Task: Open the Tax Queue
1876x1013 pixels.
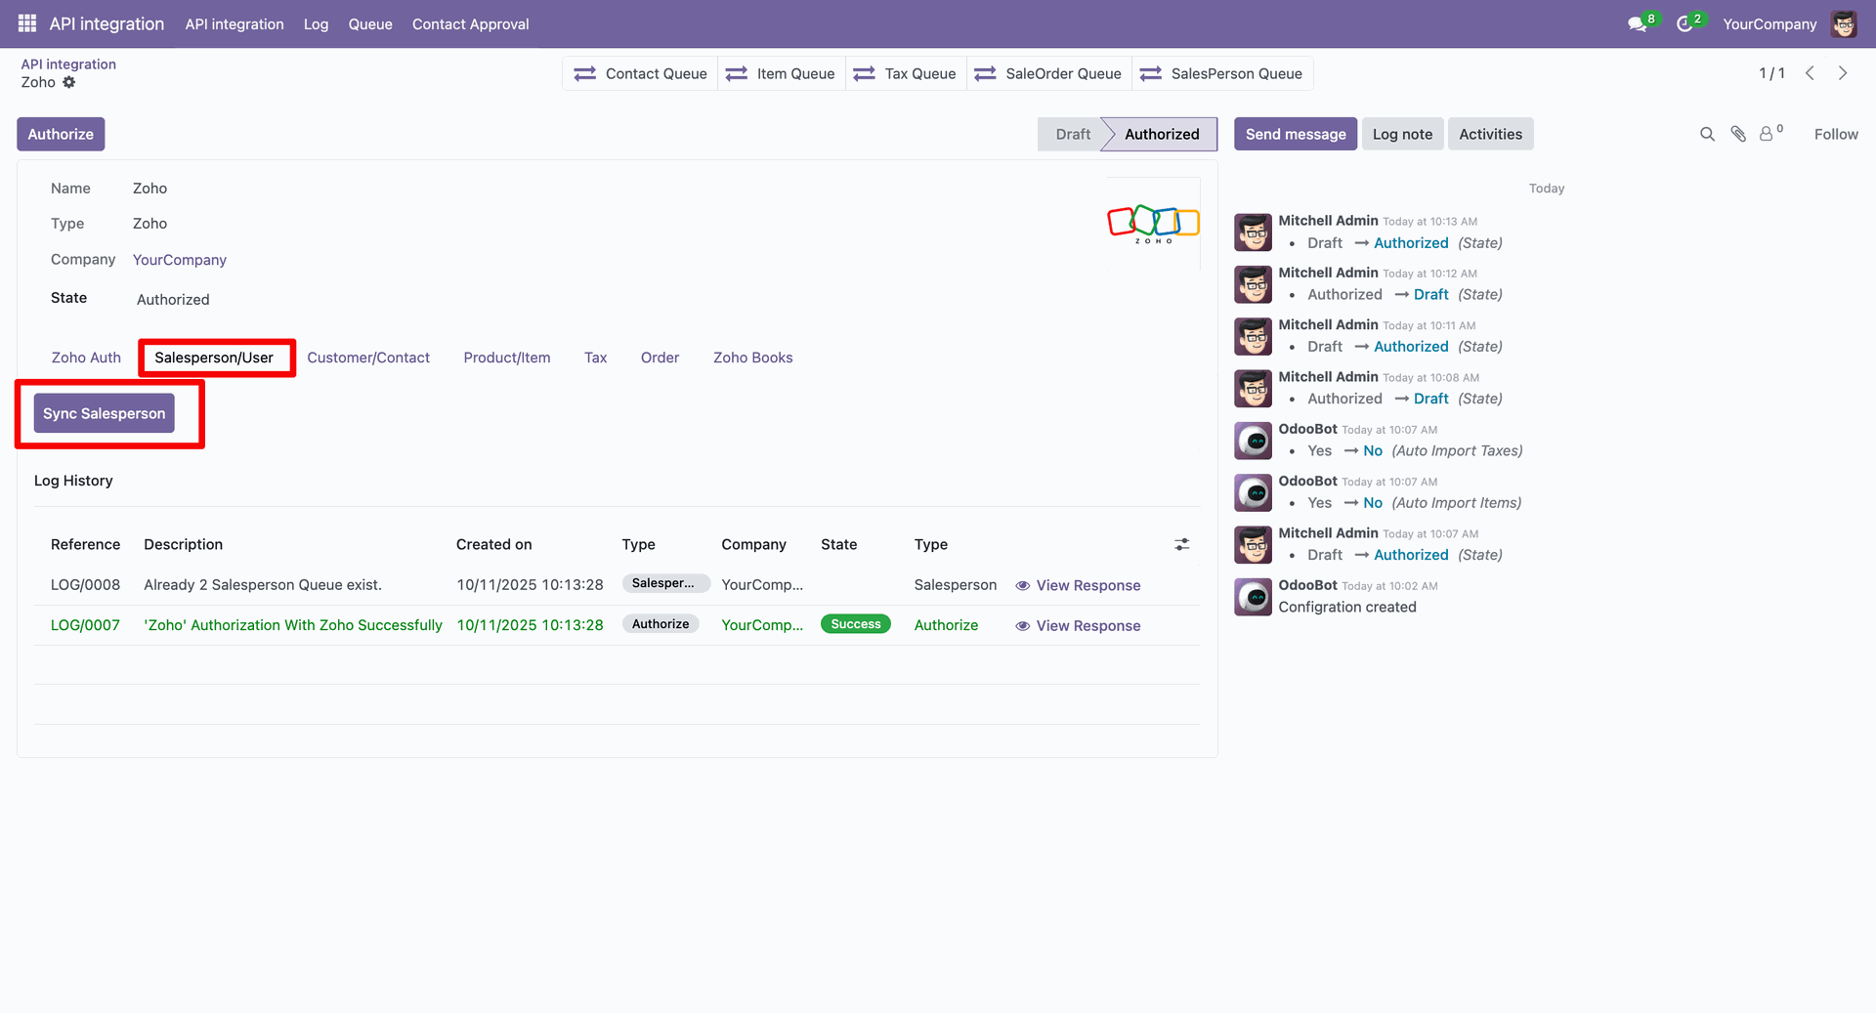Action: 905,73
